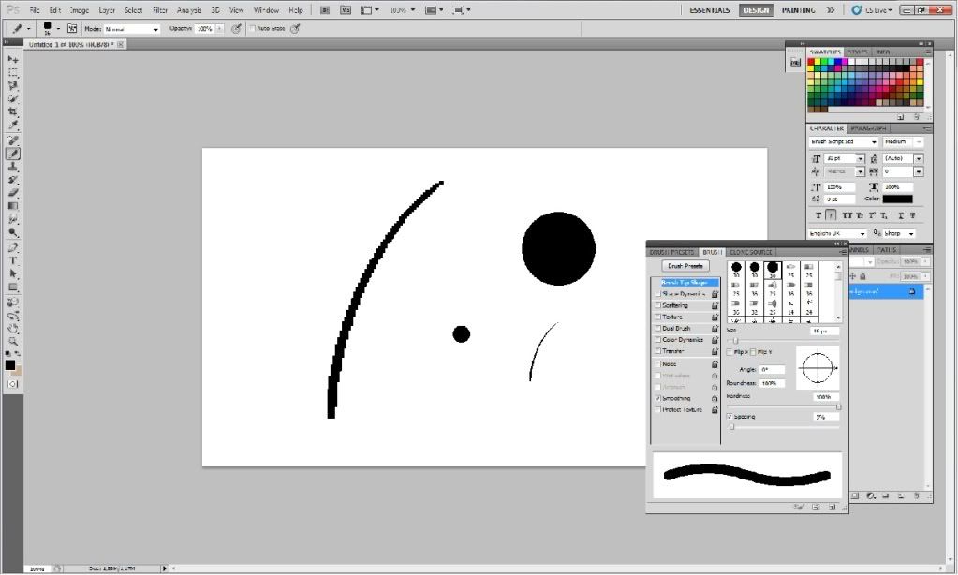
Task: Open the font family dropdown
Action: point(844,141)
